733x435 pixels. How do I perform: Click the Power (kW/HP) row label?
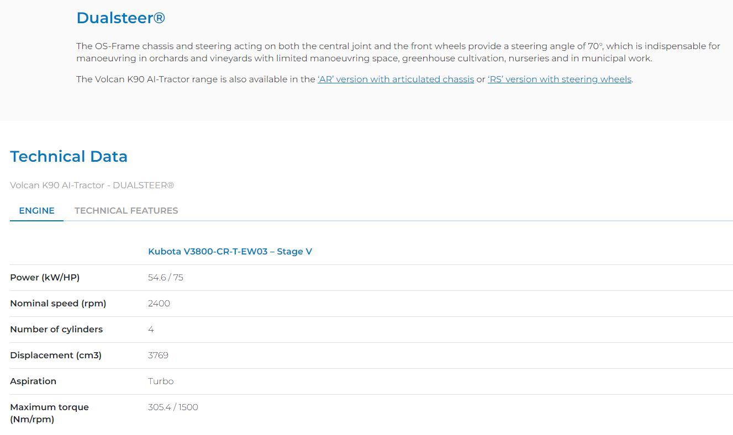45,278
